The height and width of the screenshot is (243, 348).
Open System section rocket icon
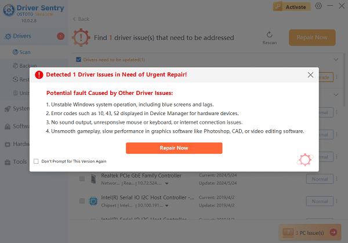coord(8,109)
